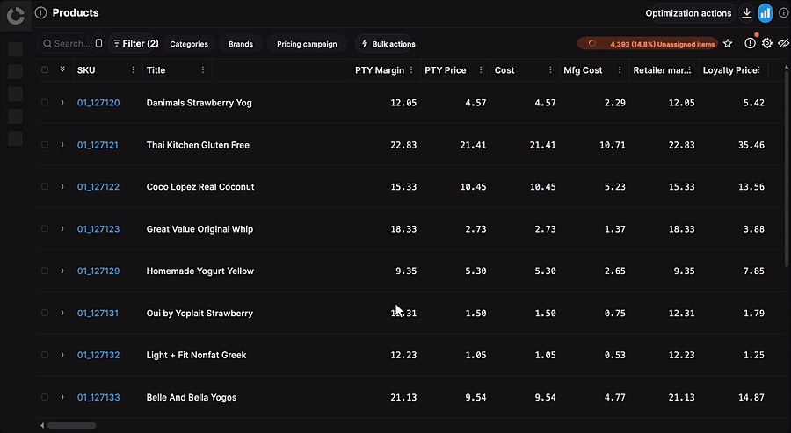Click title text Thai Kitchen Gluten Free
This screenshot has height=433, width=791.
198,145
